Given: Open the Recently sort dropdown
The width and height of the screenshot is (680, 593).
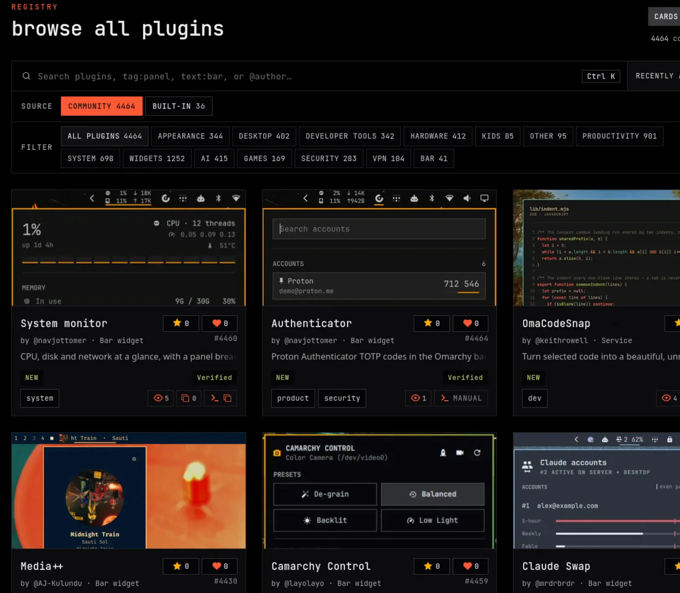Looking at the screenshot, I should 654,76.
